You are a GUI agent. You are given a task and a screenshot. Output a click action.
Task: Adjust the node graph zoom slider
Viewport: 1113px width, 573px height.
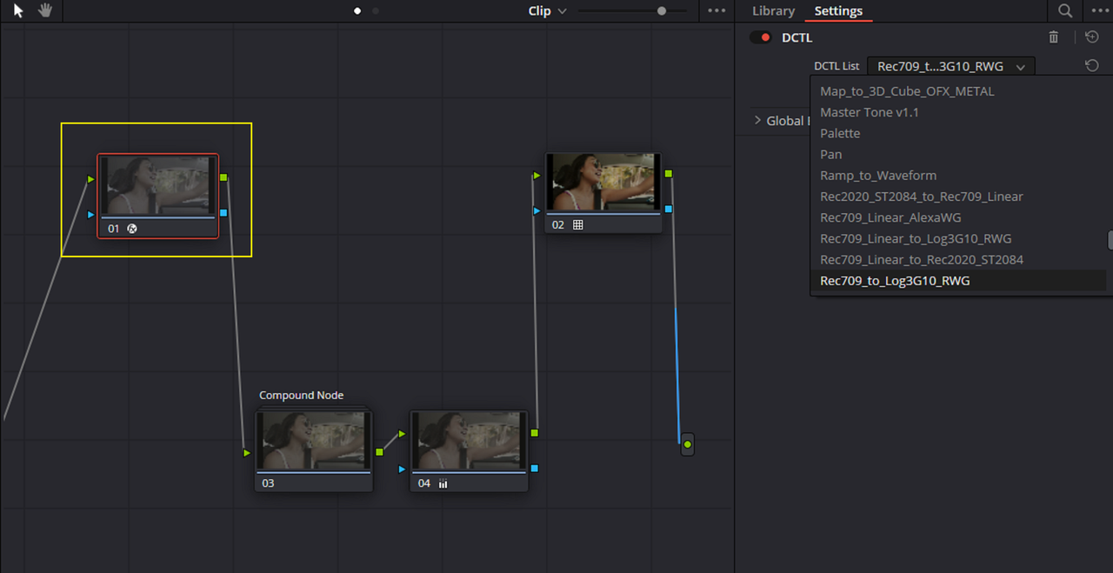(x=662, y=11)
